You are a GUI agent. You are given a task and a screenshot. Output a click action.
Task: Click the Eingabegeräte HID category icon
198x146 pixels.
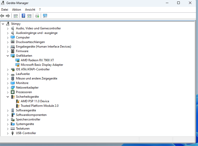[13, 47]
